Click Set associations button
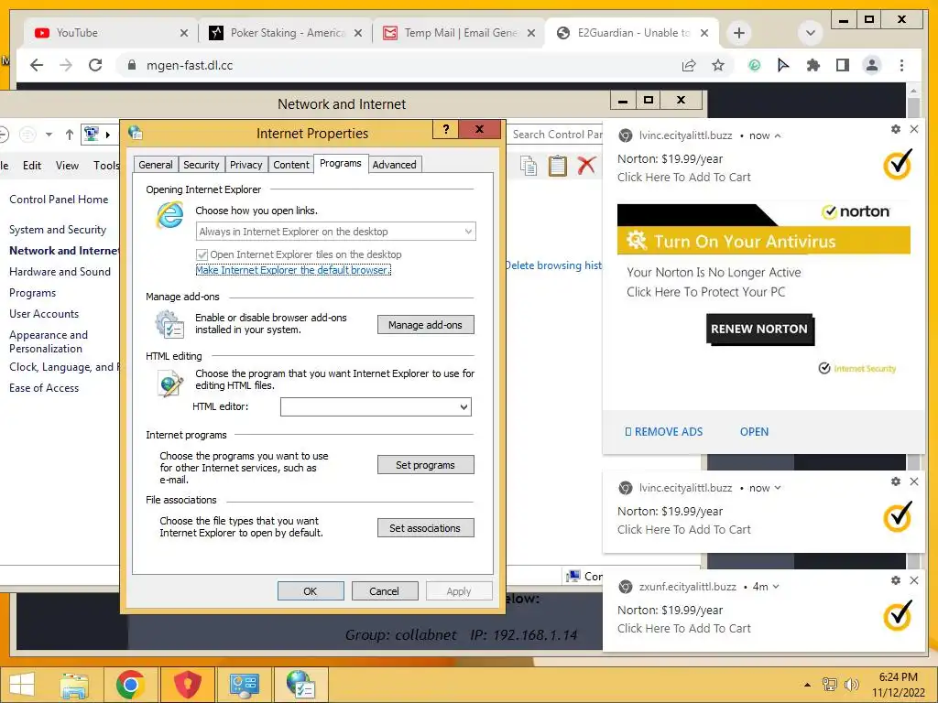 pyautogui.click(x=425, y=528)
